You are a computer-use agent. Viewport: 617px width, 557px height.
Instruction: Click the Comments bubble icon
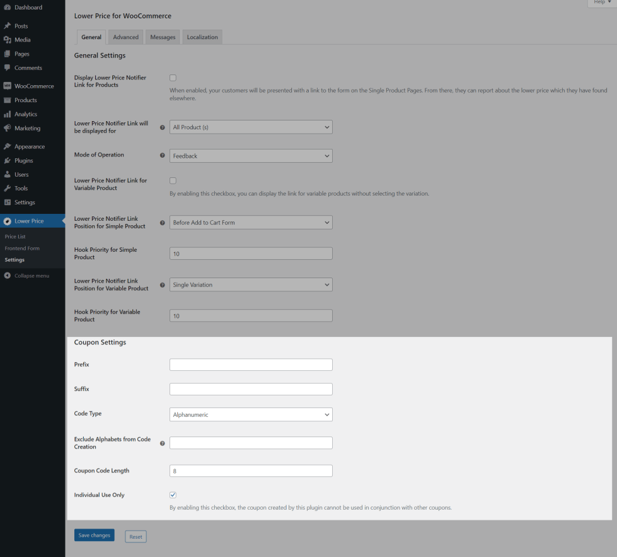pos(7,67)
